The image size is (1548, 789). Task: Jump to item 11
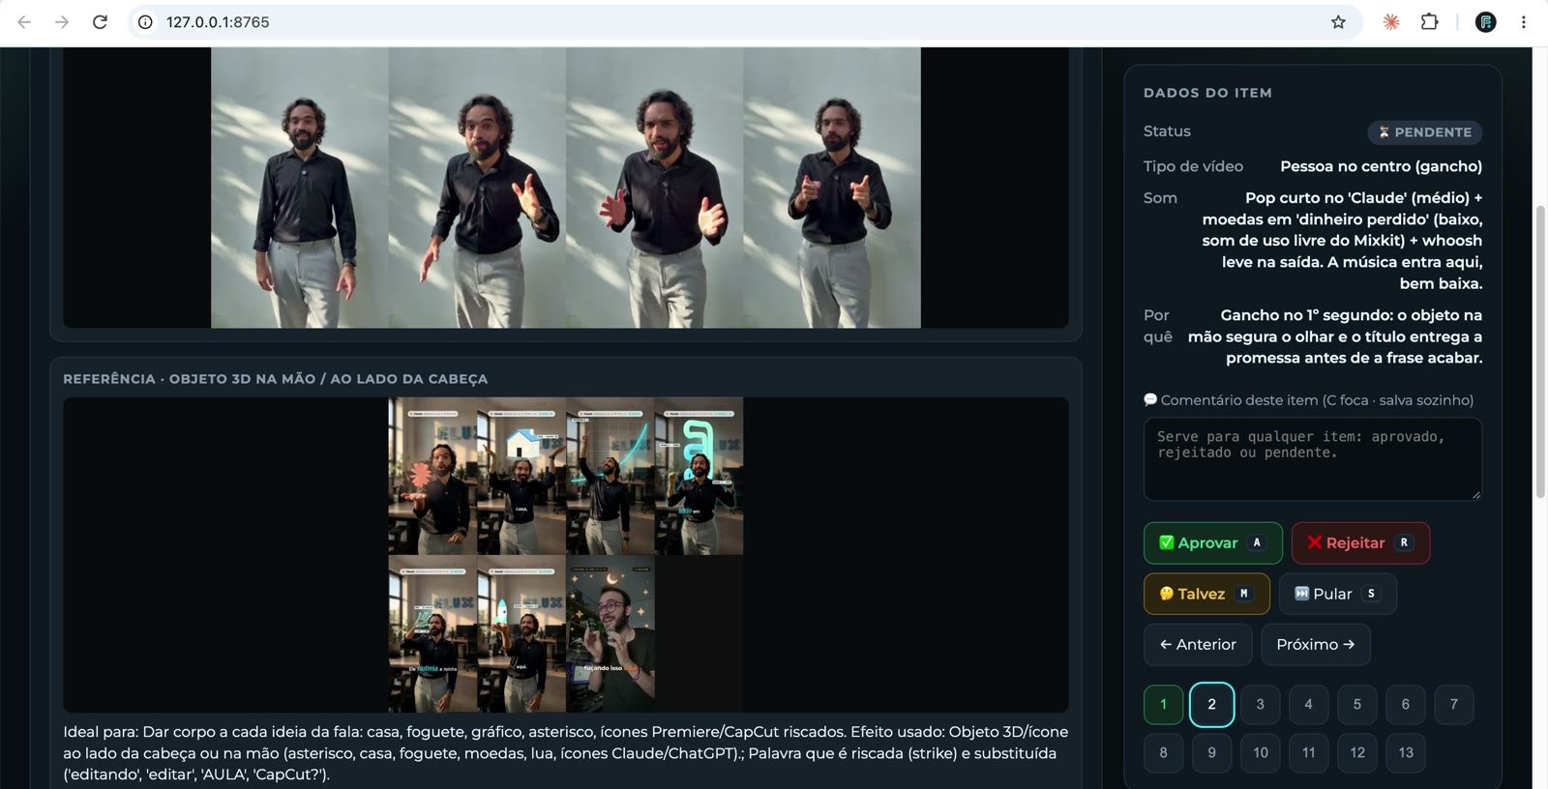1308,753
